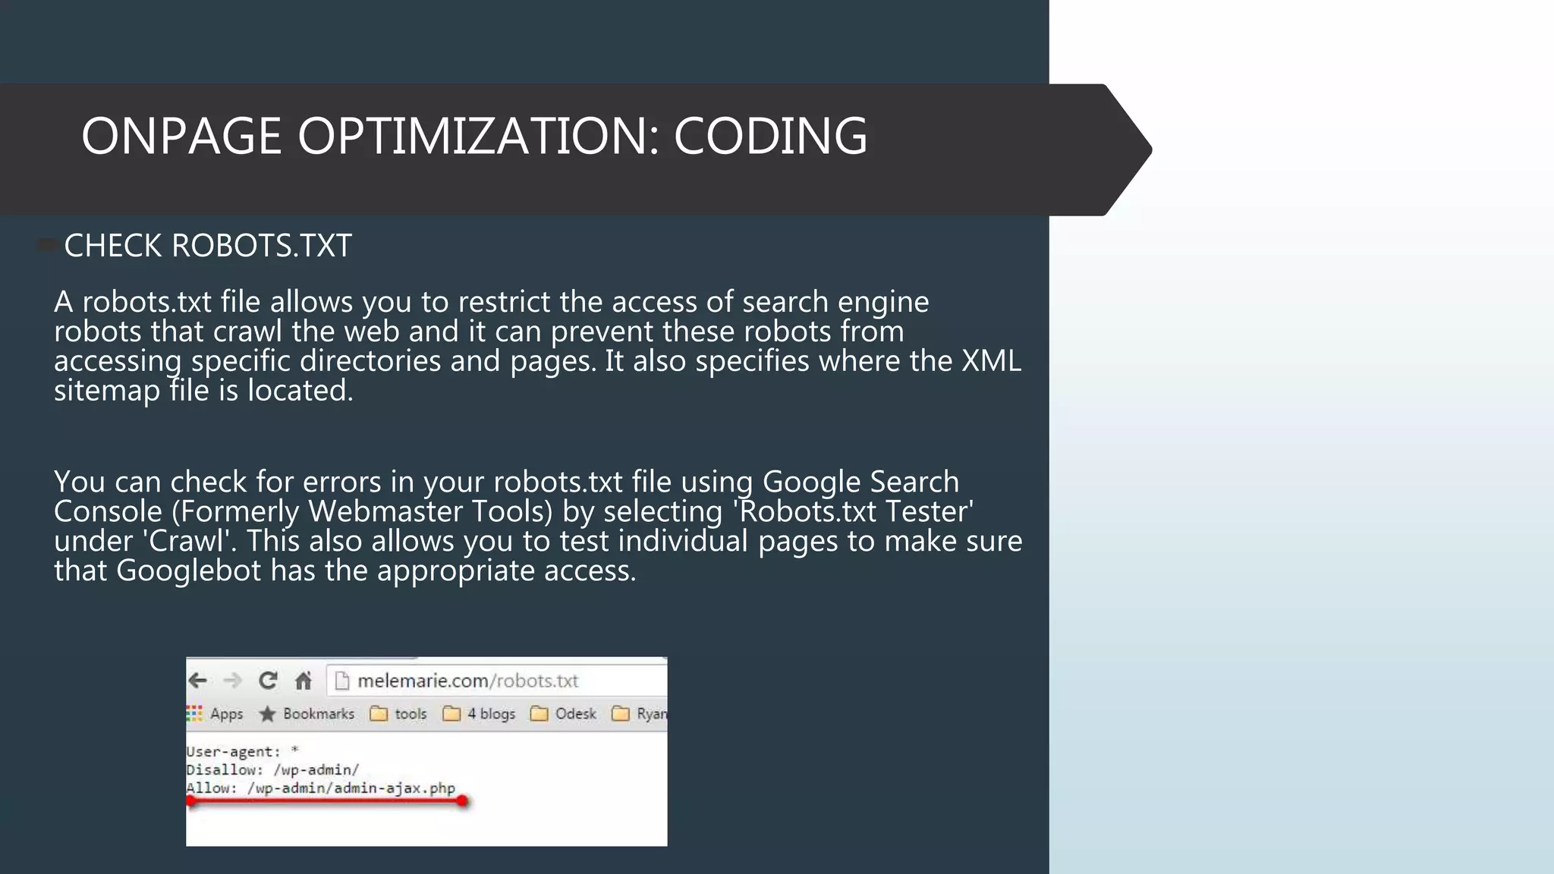This screenshot has height=874, width=1554.
Task: Click the 'CHECK ROBOTS.TXT' bullet heading
Action: [x=208, y=246]
